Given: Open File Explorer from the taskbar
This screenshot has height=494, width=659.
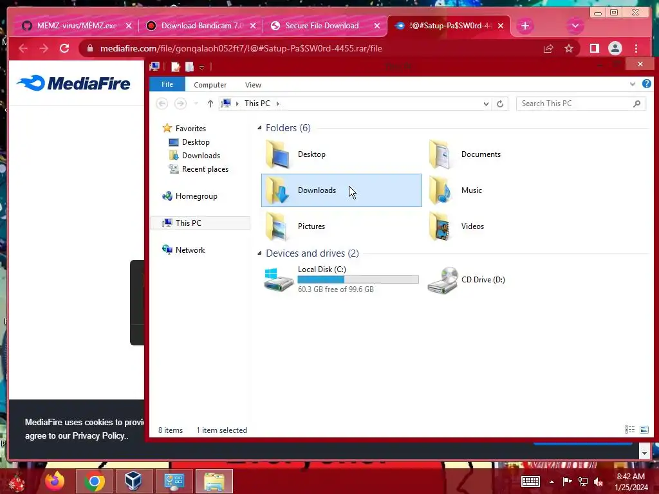Looking at the screenshot, I should point(214,481).
